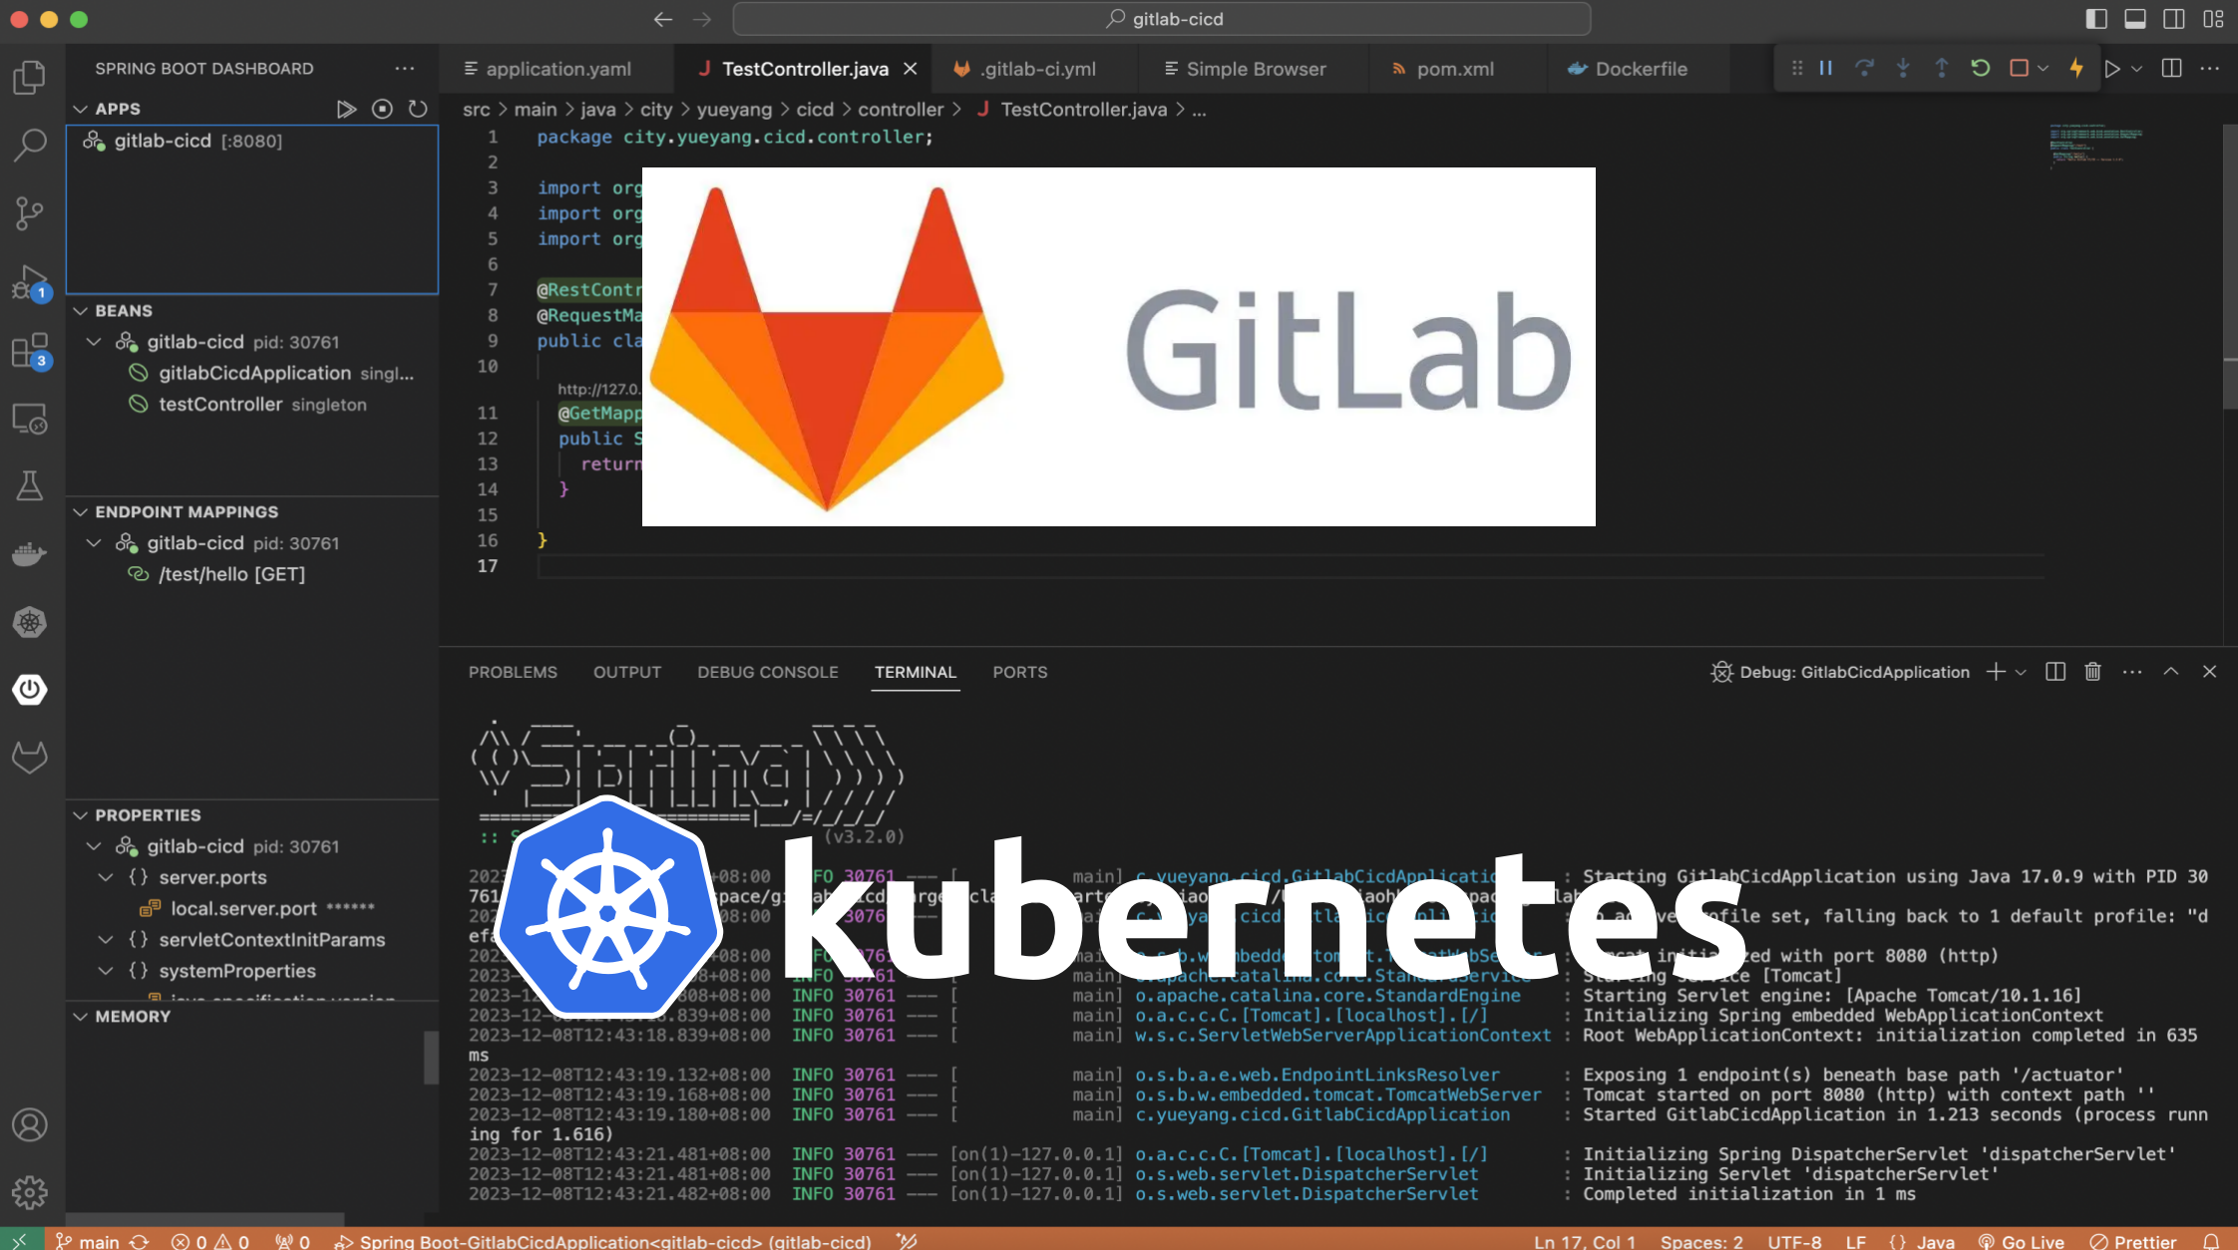Delete the terminal with trash icon
2238x1250 pixels.
pos(2093,672)
